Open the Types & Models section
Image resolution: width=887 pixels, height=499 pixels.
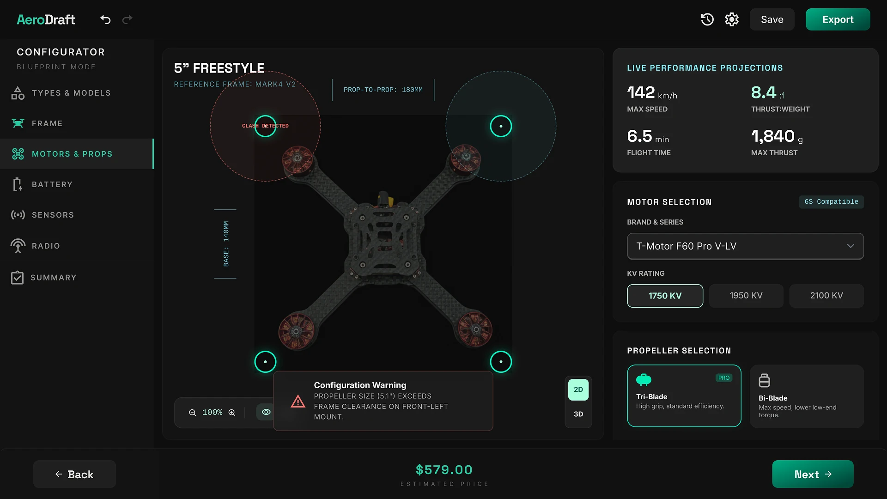point(70,92)
